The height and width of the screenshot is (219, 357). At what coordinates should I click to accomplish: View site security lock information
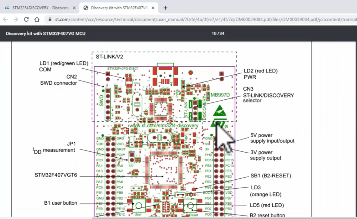tap(50, 19)
